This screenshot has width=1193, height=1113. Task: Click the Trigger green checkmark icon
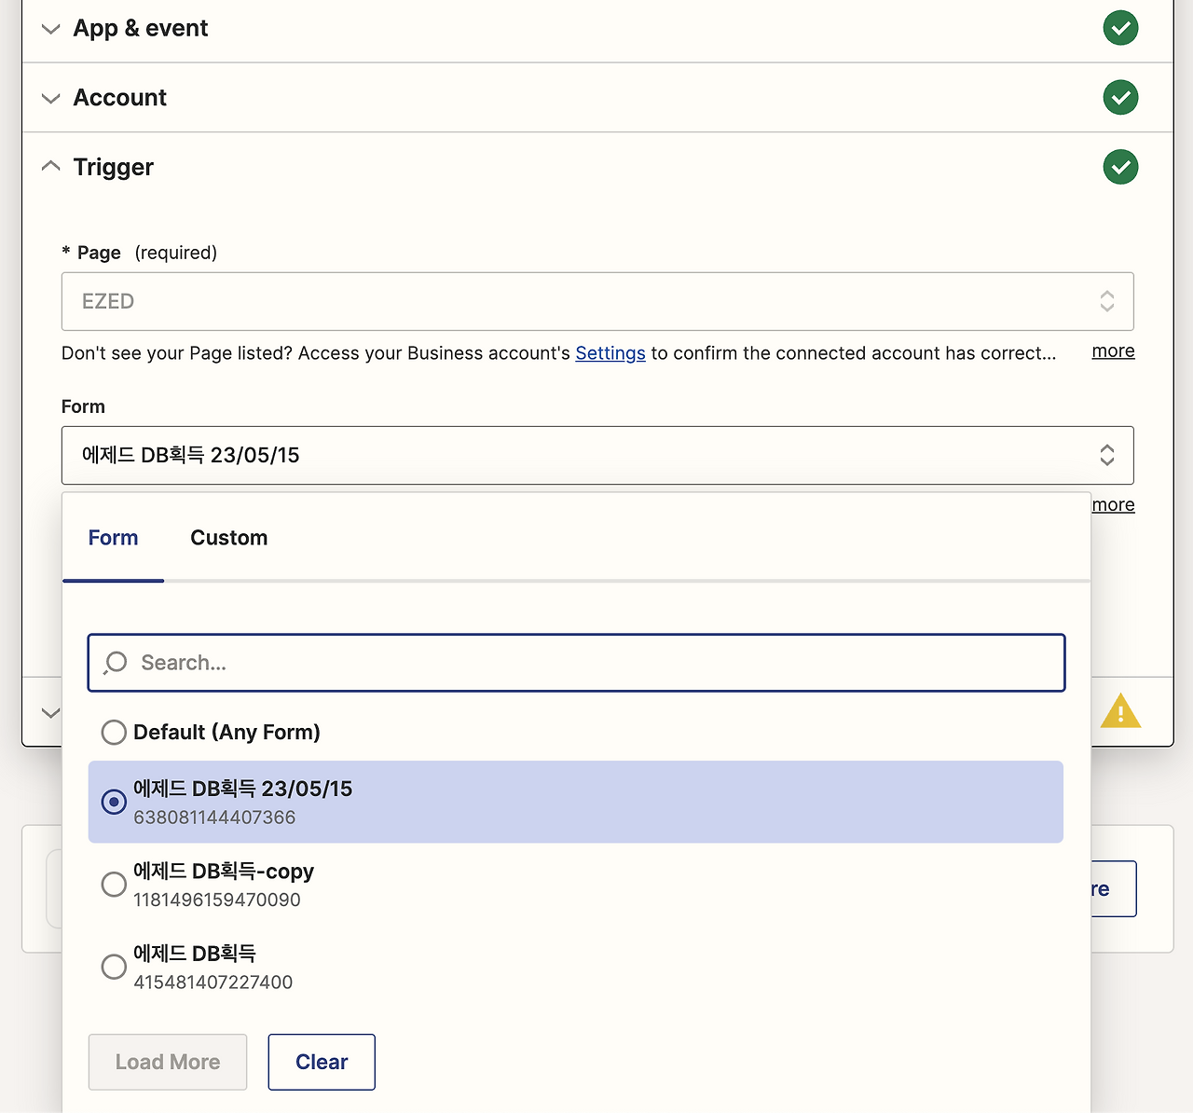tap(1120, 167)
